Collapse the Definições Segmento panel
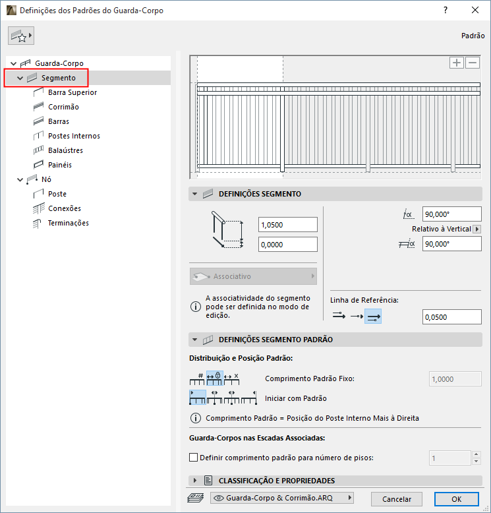The image size is (491, 513). [195, 194]
